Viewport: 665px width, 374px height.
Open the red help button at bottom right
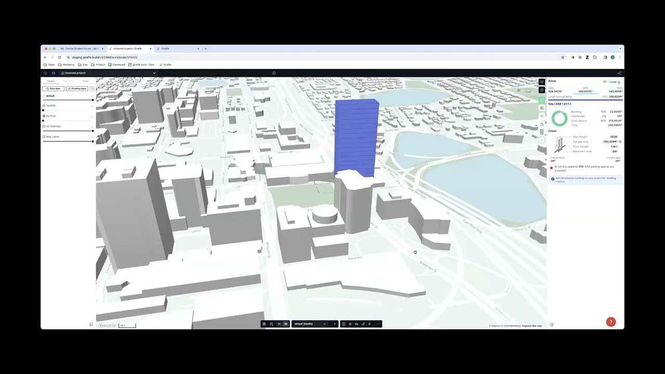(611, 322)
